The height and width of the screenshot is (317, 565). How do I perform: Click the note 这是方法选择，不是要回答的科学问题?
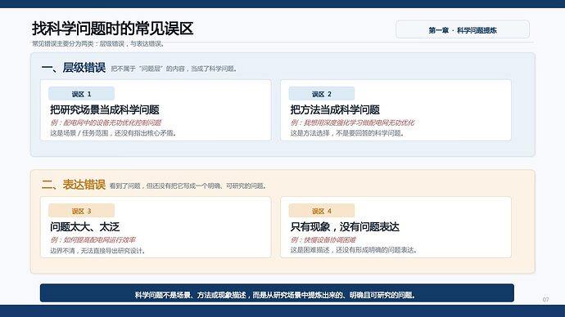click(x=348, y=133)
